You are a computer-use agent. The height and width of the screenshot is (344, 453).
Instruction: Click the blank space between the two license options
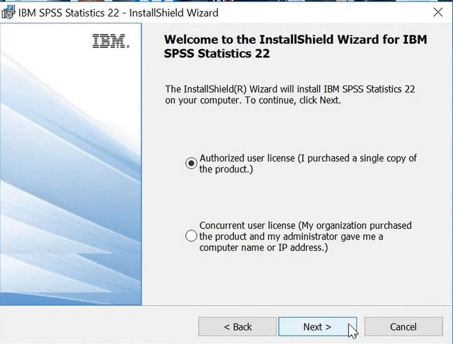point(300,197)
